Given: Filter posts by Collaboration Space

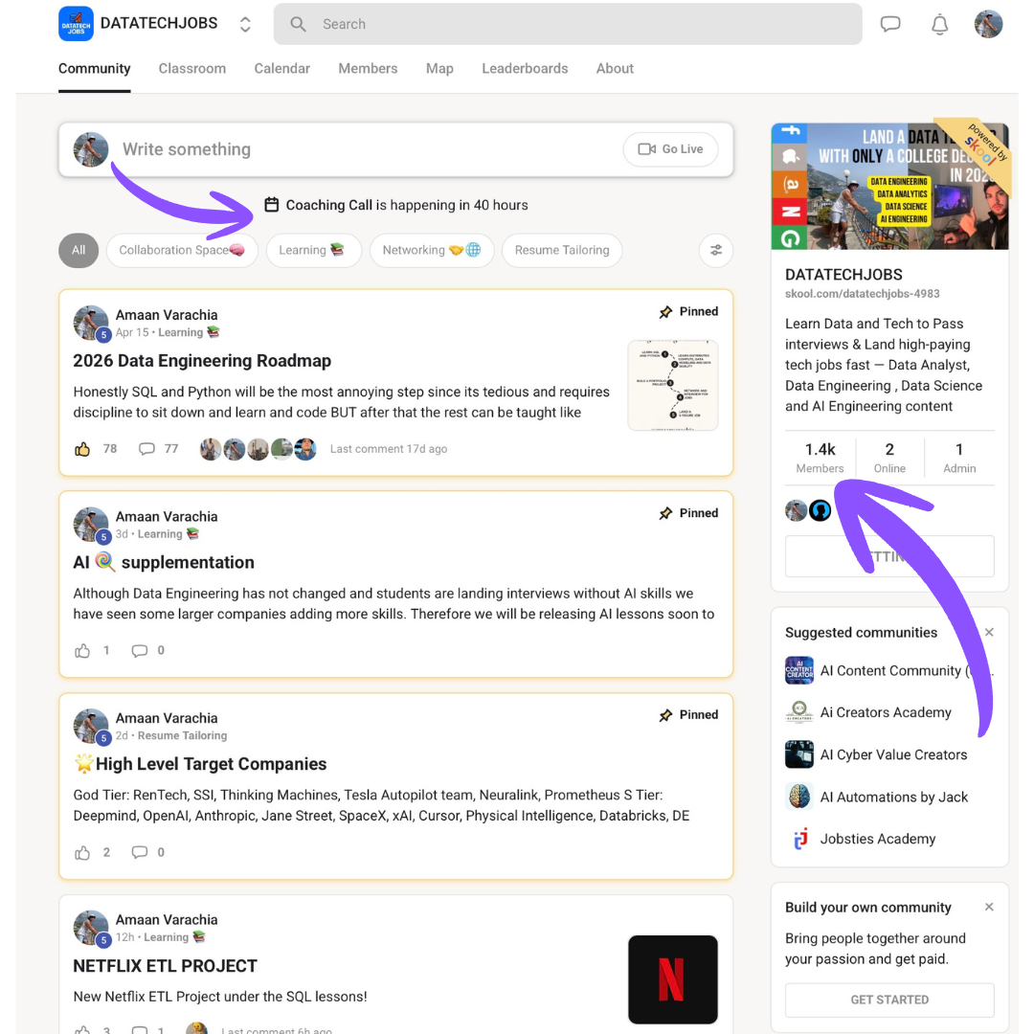Looking at the screenshot, I should (x=182, y=251).
